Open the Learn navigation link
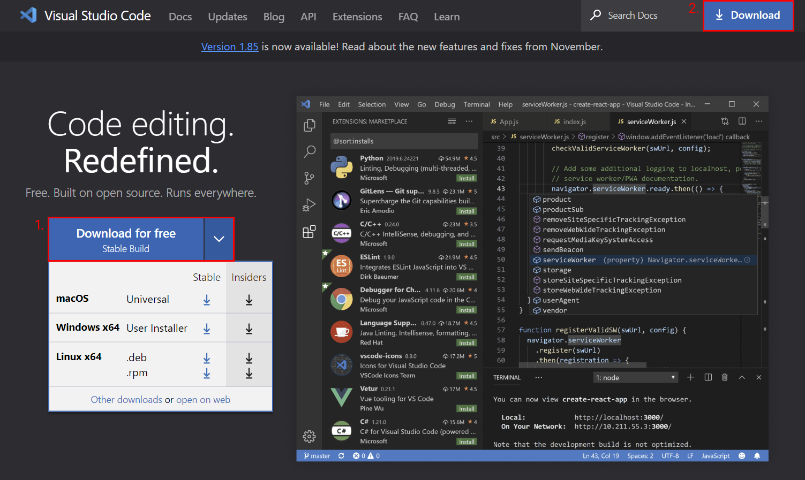This screenshot has width=805, height=480. tap(447, 17)
